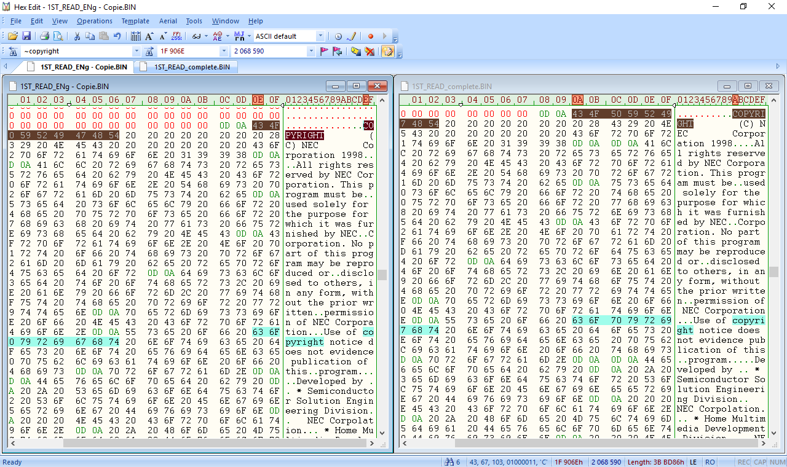Open the Aerial menu
The image size is (787, 467).
168,21
